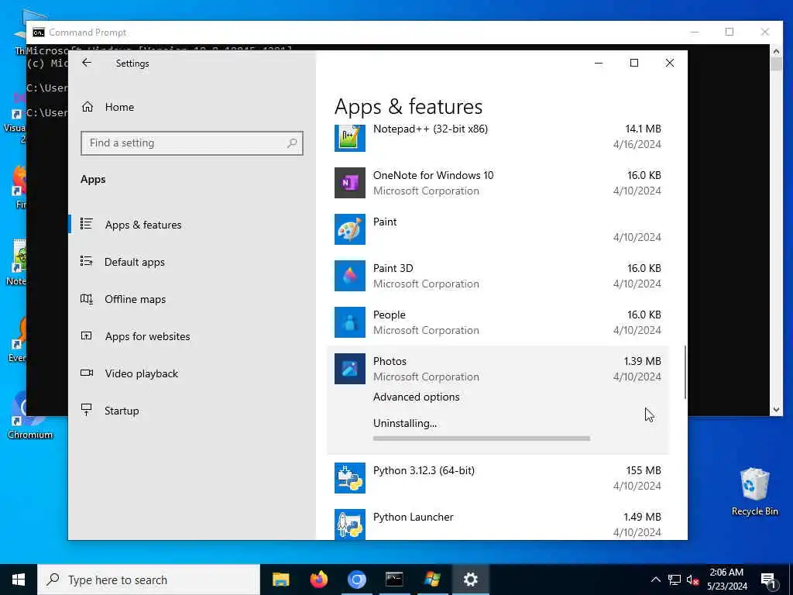Select the People list entry name
Viewport: 793px width, 595px height.
tap(390, 315)
